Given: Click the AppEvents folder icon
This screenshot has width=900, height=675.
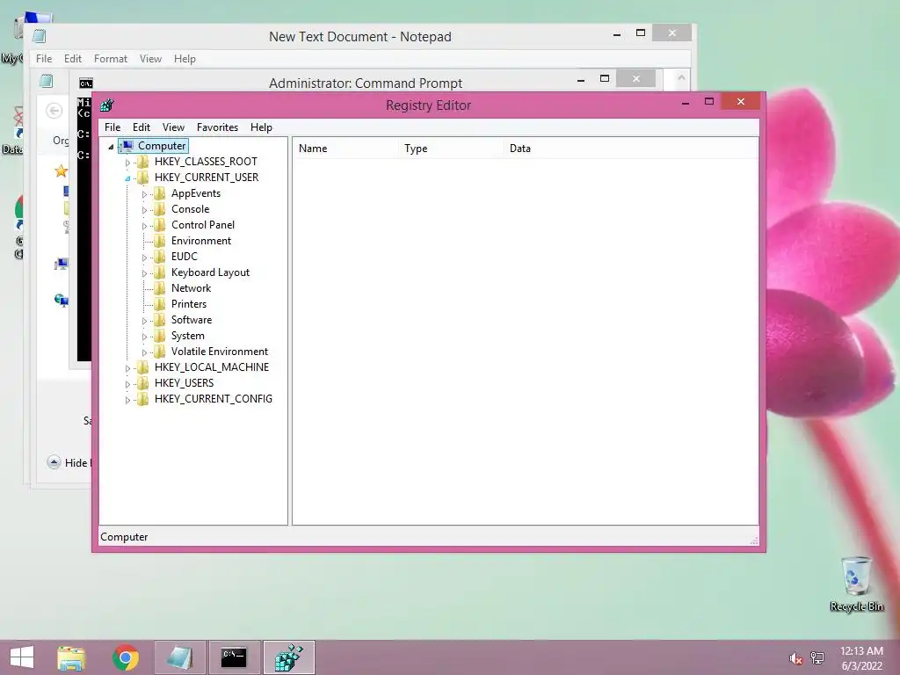Looking at the screenshot, I should 160,193.
